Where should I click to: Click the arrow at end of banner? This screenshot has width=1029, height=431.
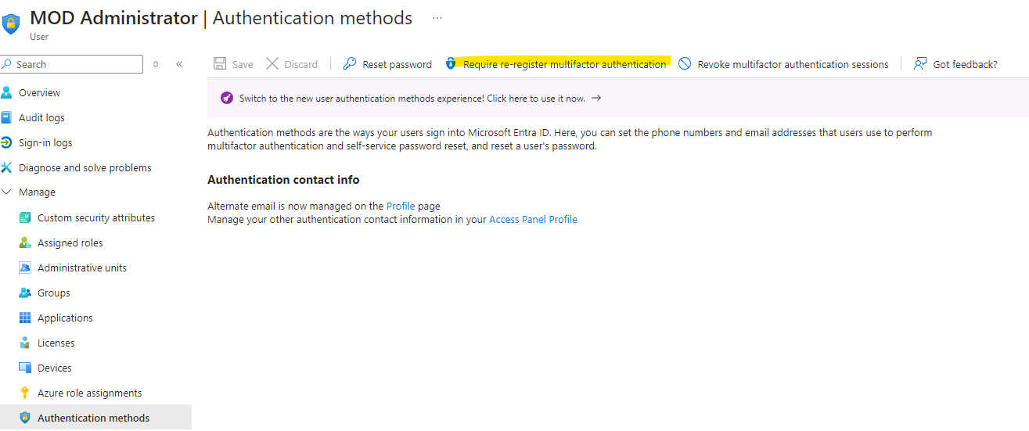coord(596,98)
